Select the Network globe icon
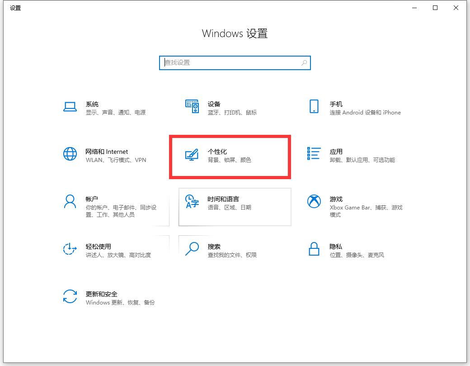 click(70, 154)
